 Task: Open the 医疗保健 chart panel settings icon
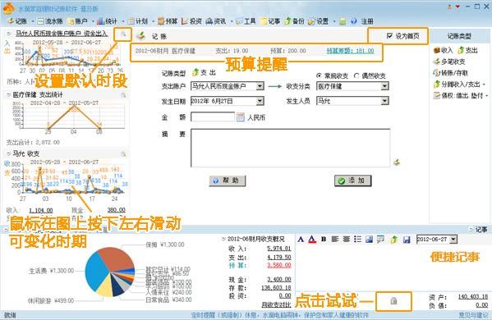(123, 95)
